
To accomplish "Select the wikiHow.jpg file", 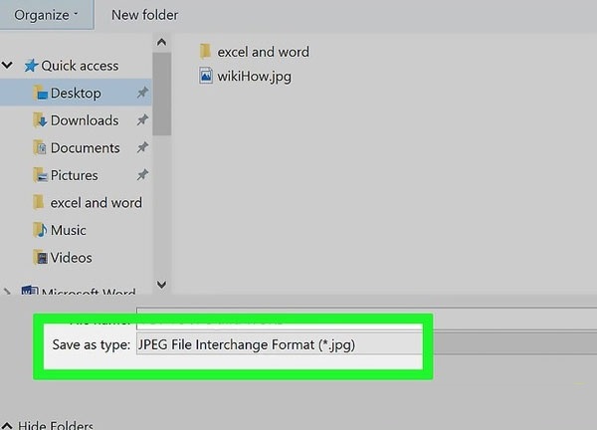I will click(254, 75).
